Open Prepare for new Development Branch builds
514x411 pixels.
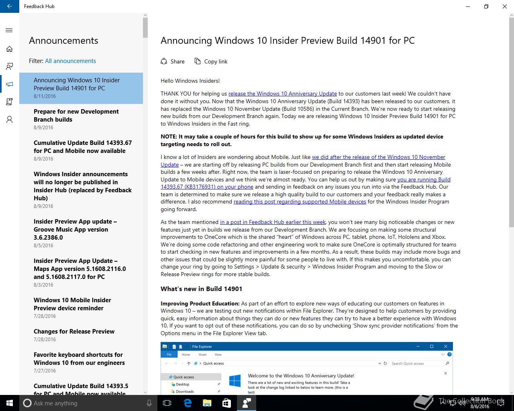(81, 120)
